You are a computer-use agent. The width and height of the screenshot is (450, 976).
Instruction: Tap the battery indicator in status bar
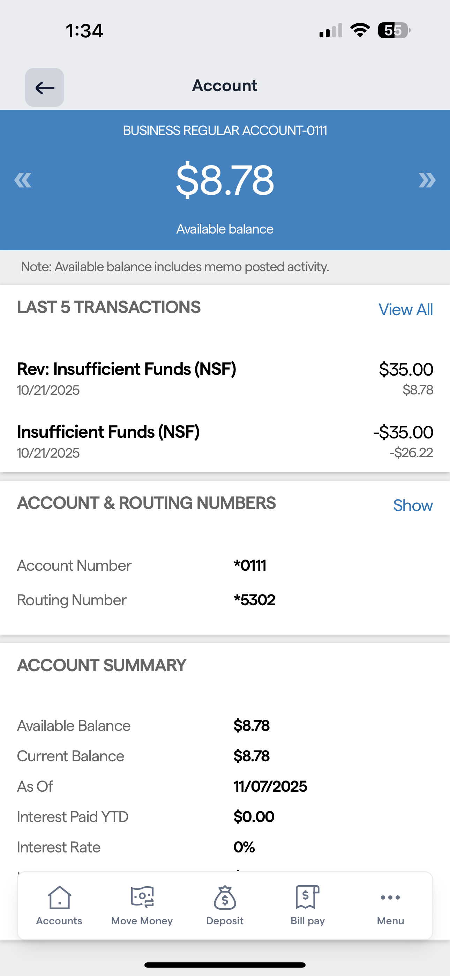394,30
